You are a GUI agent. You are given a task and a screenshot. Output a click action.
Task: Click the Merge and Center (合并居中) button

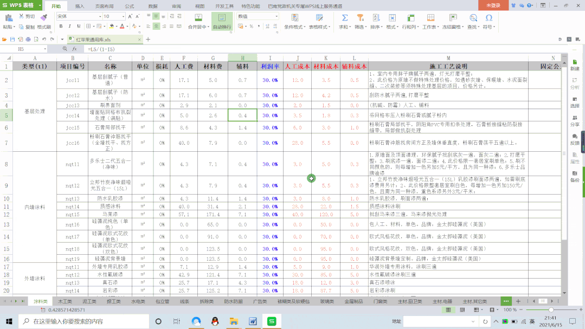point(198,21)
